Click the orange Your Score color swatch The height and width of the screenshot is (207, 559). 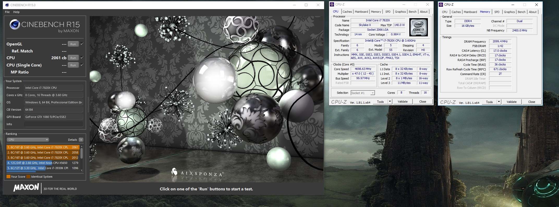pyautogui.click(x=8, y=177)
